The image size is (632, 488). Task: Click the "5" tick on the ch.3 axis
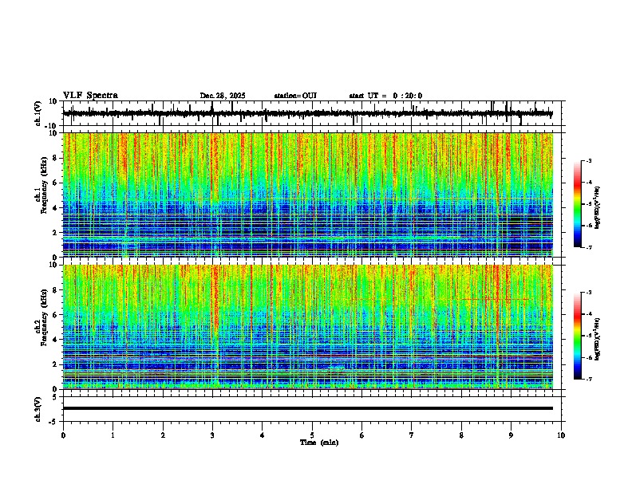coord(55,396)
